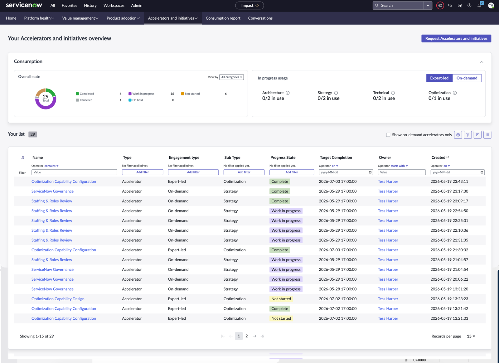Viewport: 499px width, 363px height.
Task: Collapse the Consumption section chevron
Action: [x=482, y=62]
